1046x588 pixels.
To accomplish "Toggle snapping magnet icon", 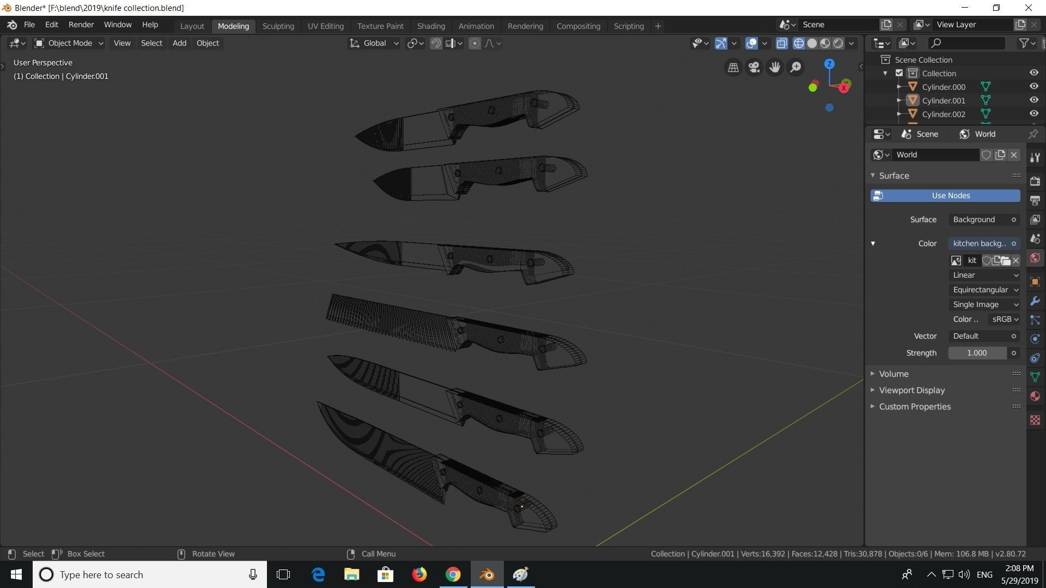I will pos(436,44).
